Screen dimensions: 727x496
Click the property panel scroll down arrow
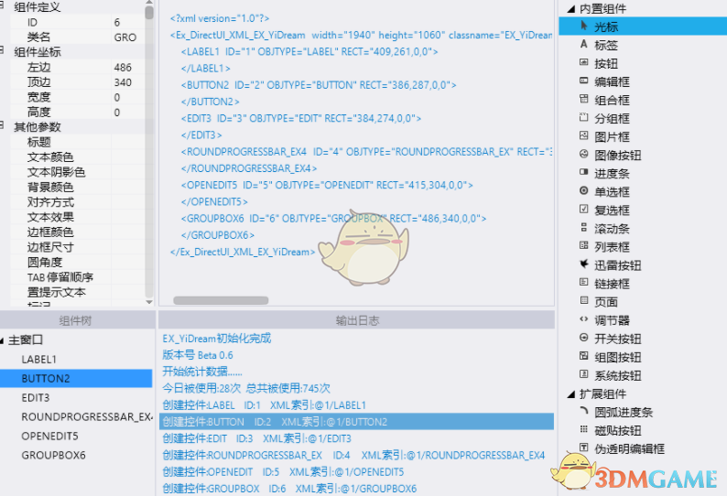click(149, 302)
